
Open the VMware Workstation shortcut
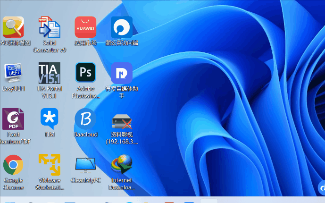point(49,165)
